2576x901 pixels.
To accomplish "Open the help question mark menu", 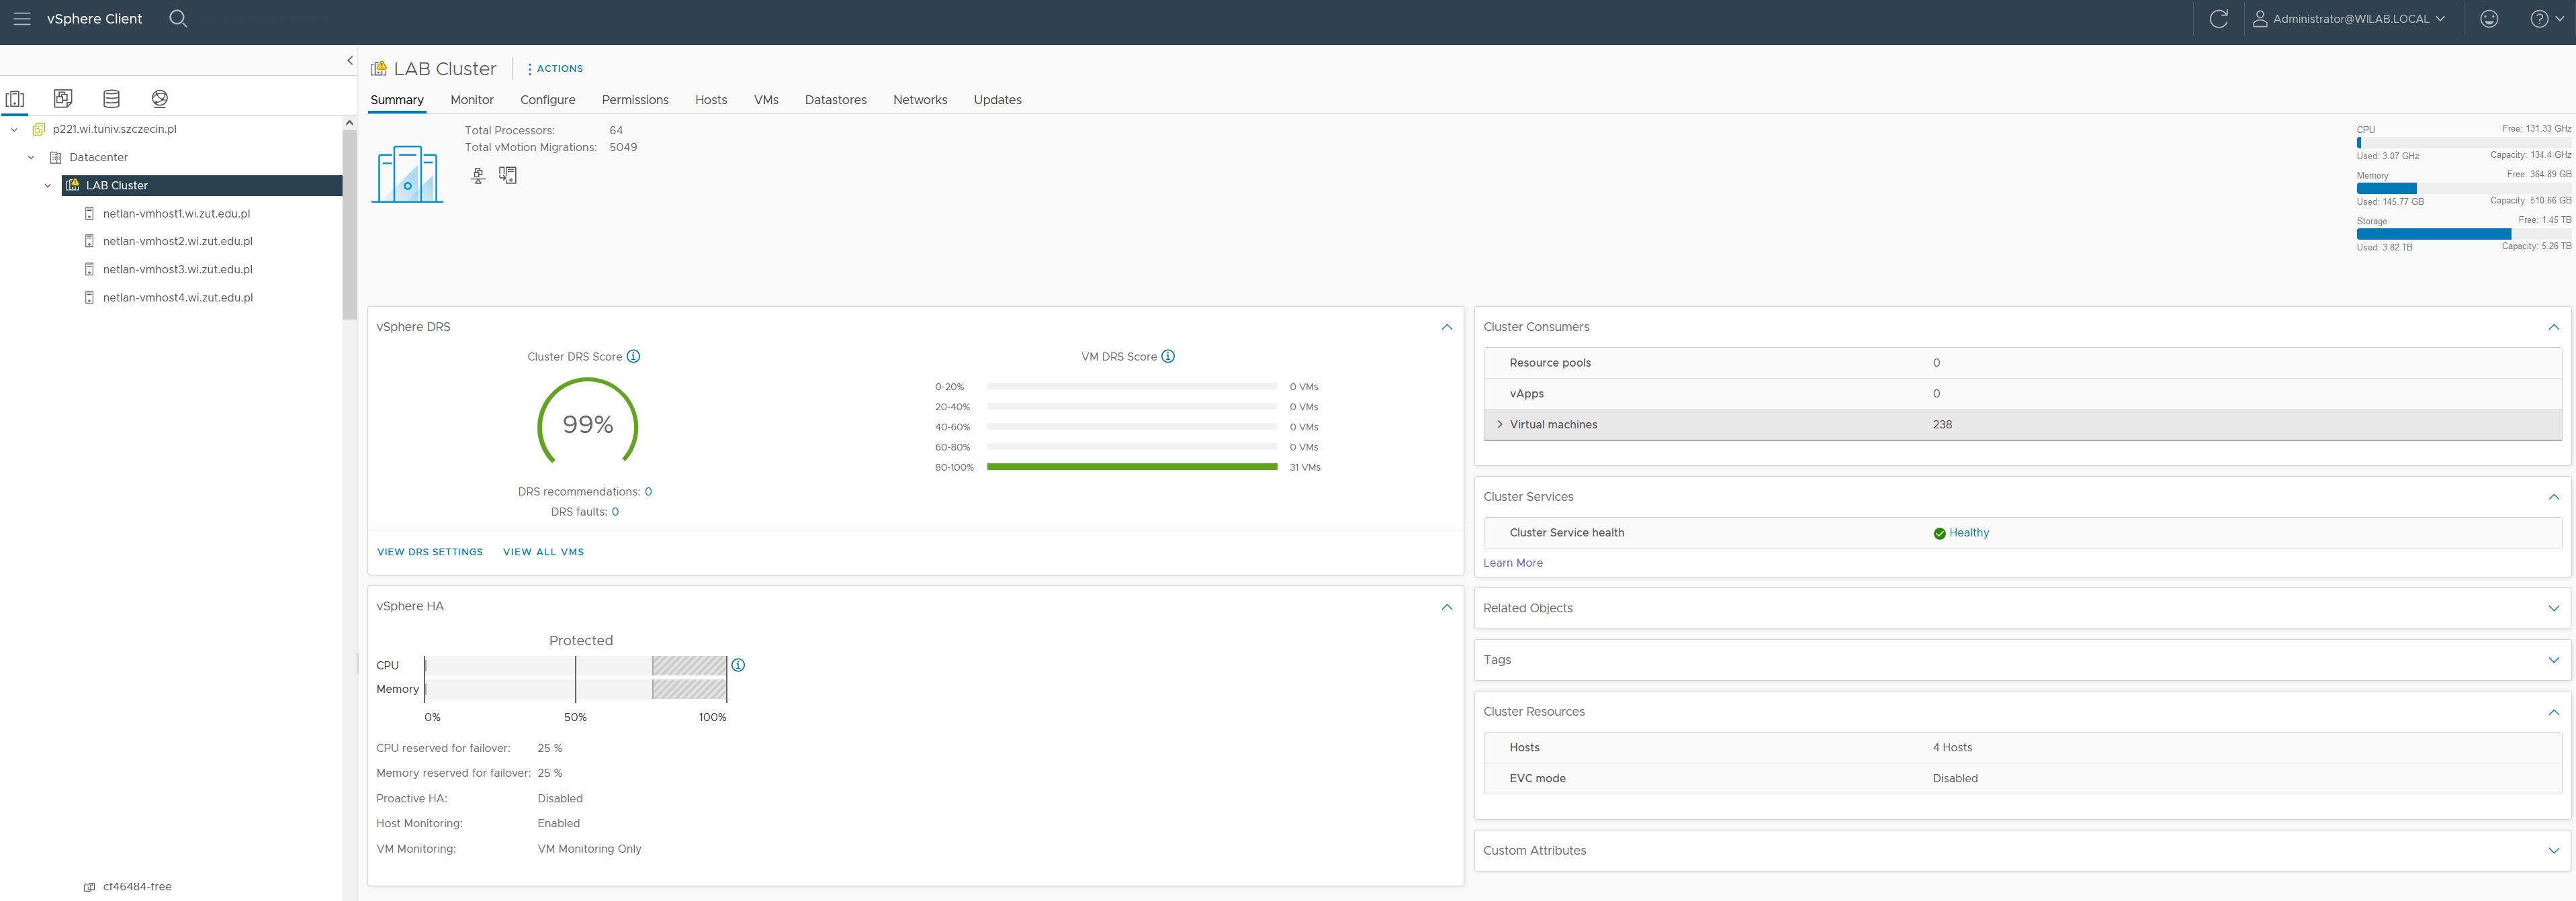I will 2546,19.
